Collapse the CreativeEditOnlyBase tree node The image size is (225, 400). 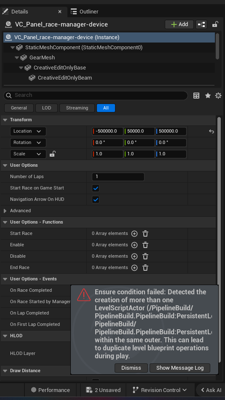coord(21,68)
